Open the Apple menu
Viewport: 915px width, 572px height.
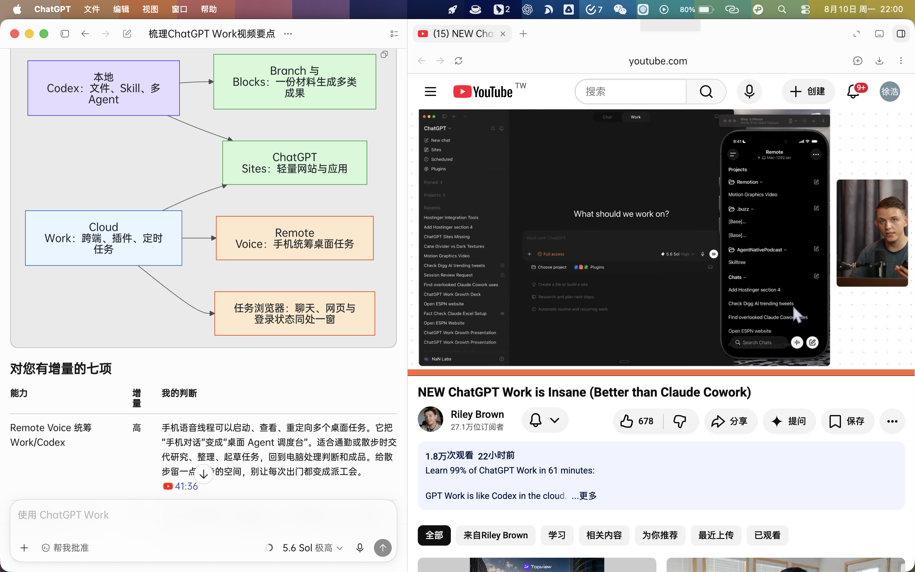click(x=17, y=10)
